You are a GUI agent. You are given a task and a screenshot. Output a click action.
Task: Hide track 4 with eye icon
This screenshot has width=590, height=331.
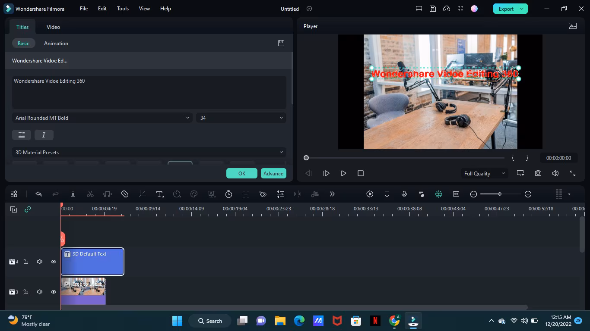click(54, 262)
